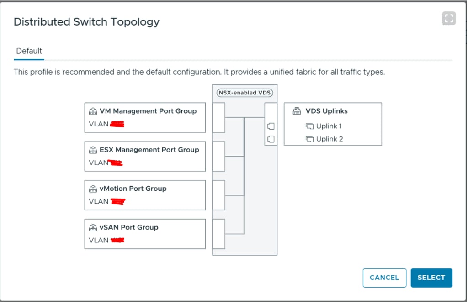This screenshot has height=304, width=468.
Task: Expand the dialog to full screen
Action: [449, 18]
